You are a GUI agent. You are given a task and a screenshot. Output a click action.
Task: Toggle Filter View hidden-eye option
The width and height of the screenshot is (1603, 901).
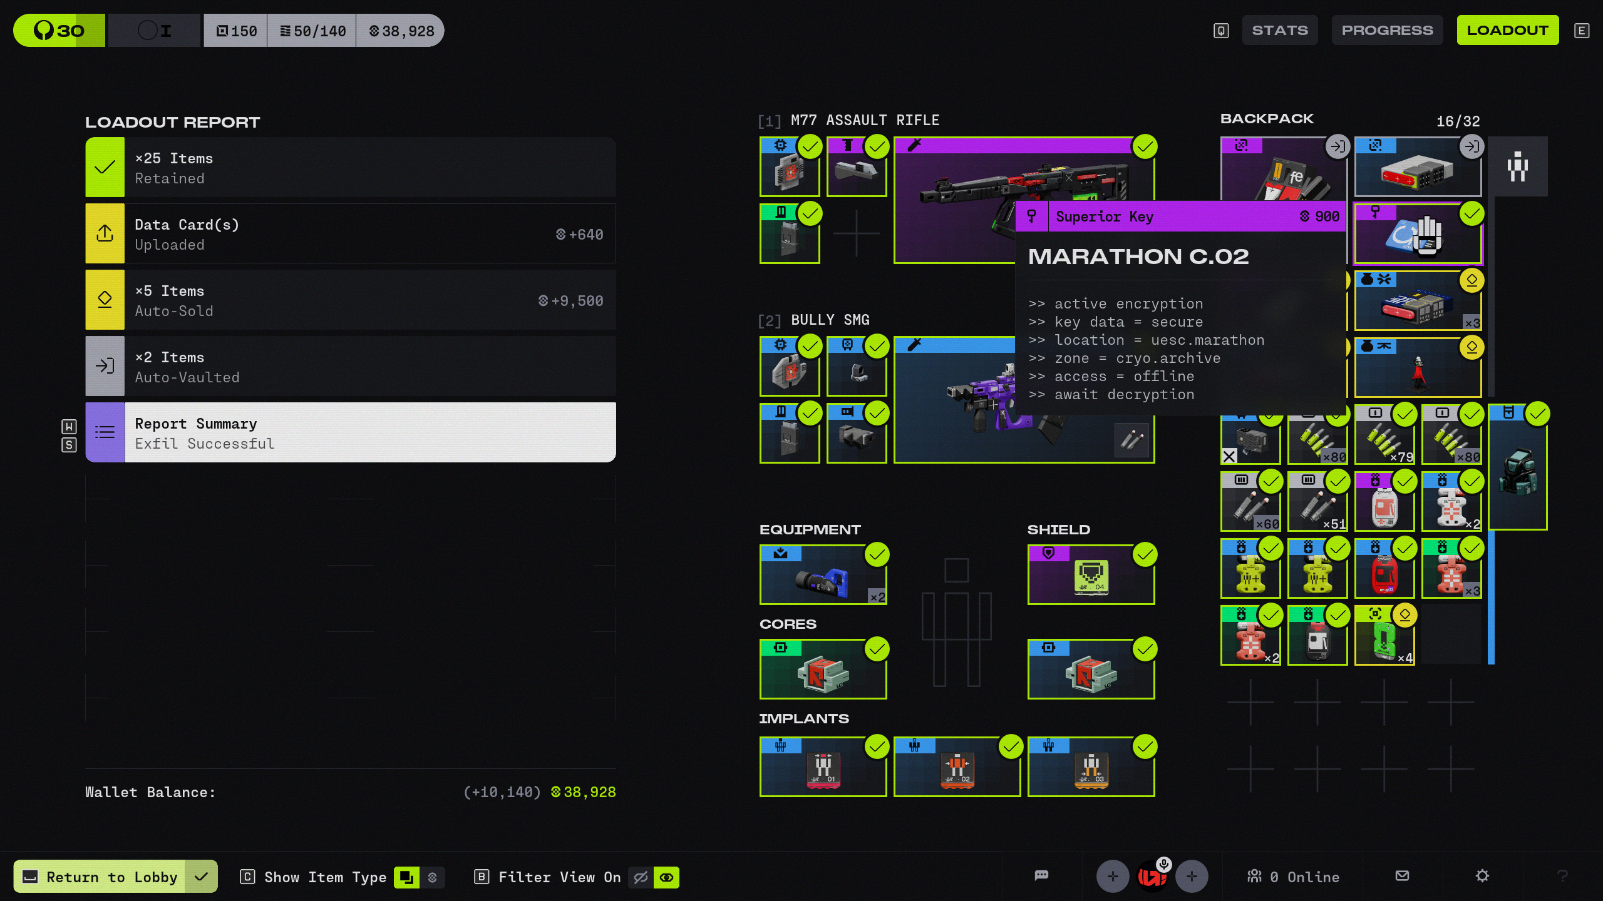(x=641, y=877)
